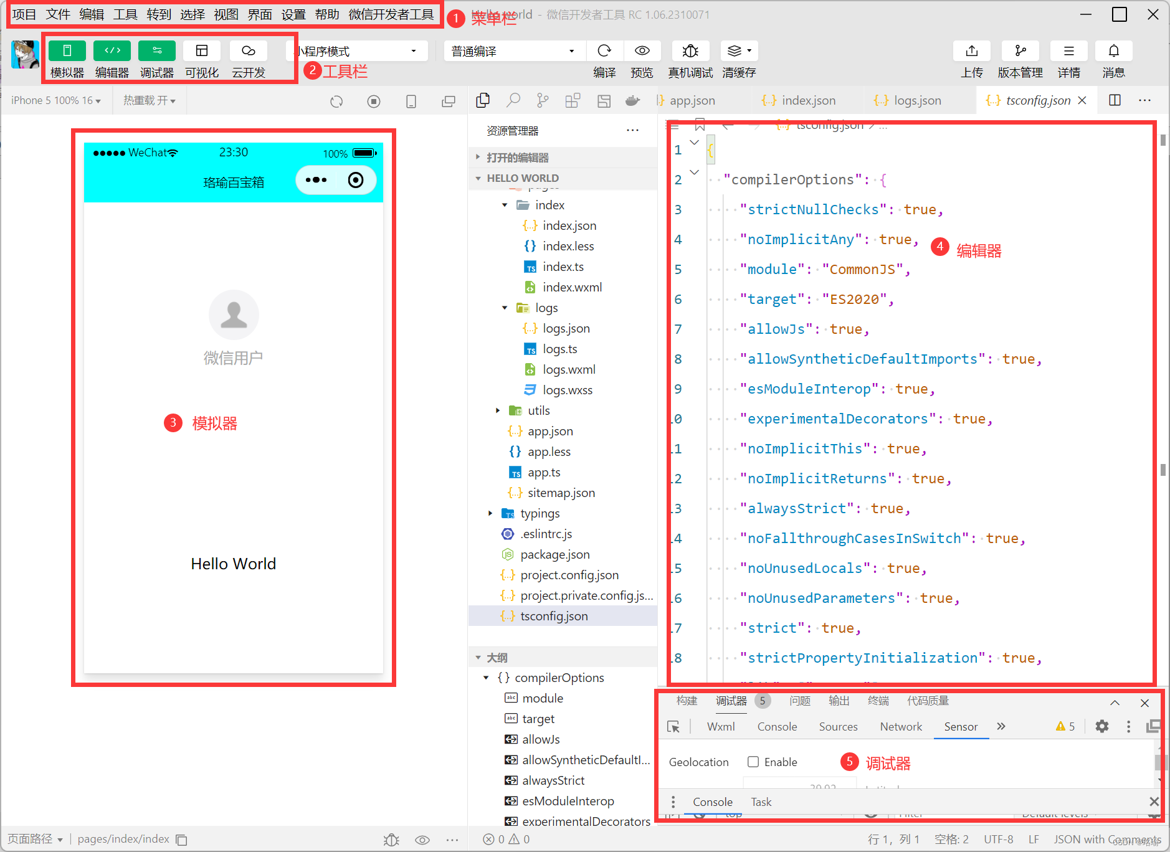Viewport: 1170px width, 852px height.
Task: Toggle the 模拟器 simulator panel button
Action: pyautogui.click(x=67, y=50)
